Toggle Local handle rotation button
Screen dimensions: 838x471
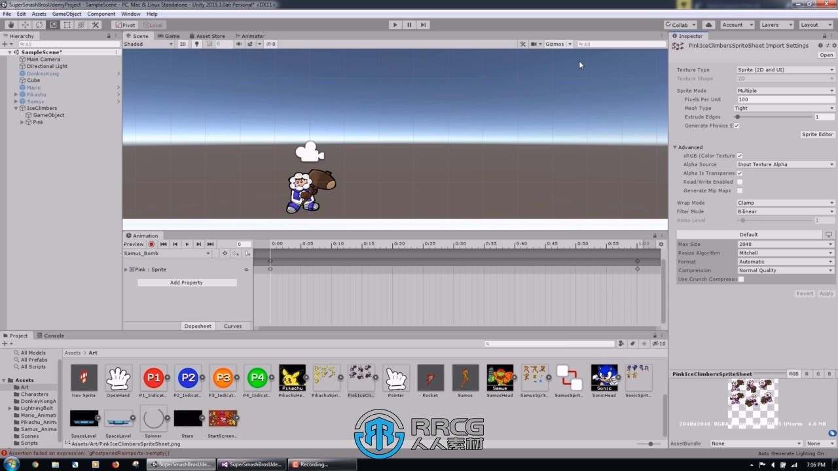(x=153, y=25)
